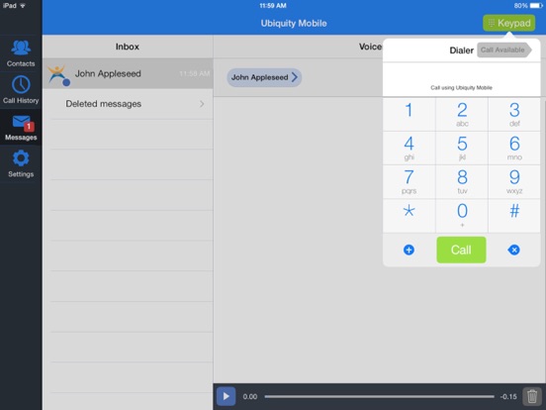The height and width of the screenshot is (410, 546).
Task: Tap the Dialer heading text
Action: [x=461, y=51]
